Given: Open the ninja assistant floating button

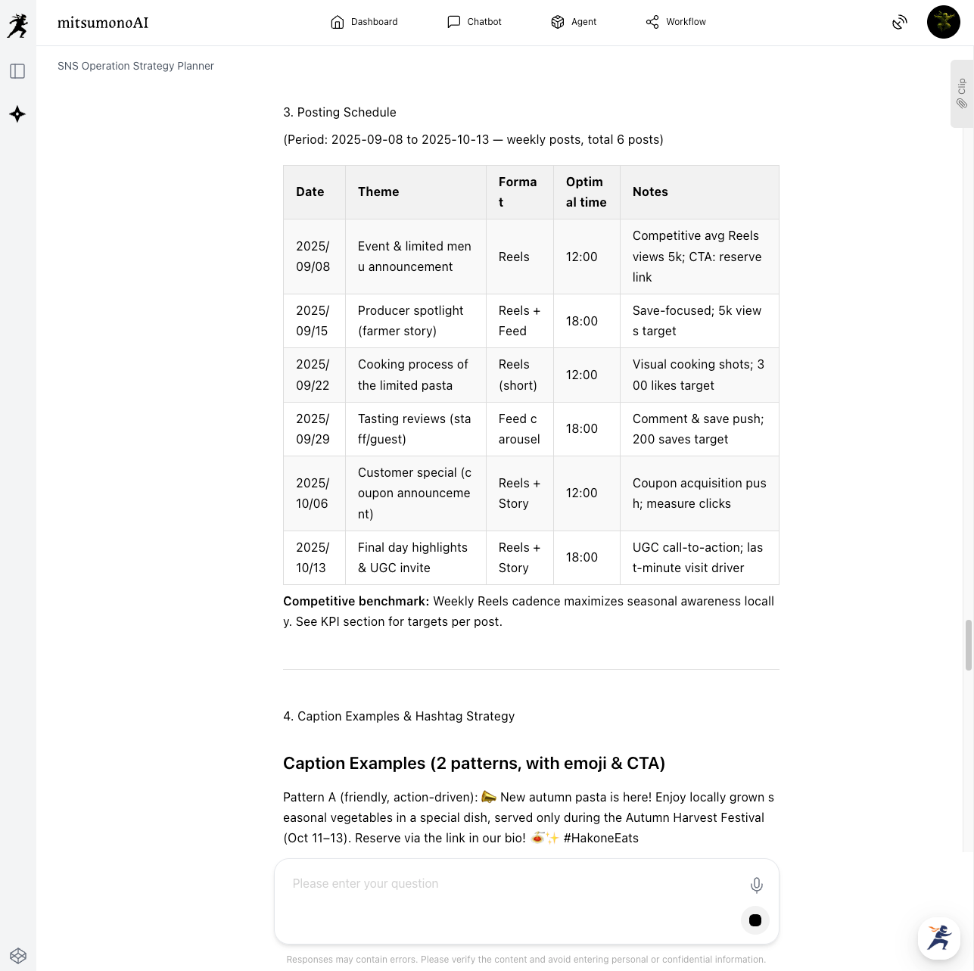Looking at the screenshot, I should (938, 938).
